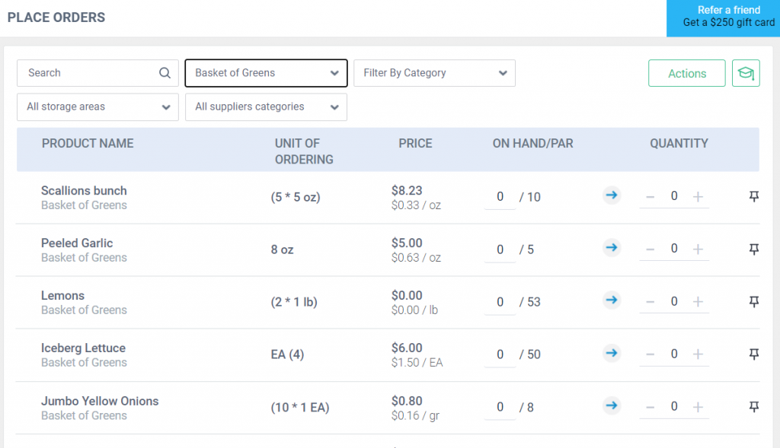Pin the Iceberg Lettuce product
780x448 pixels.
[x=753, y=354]
